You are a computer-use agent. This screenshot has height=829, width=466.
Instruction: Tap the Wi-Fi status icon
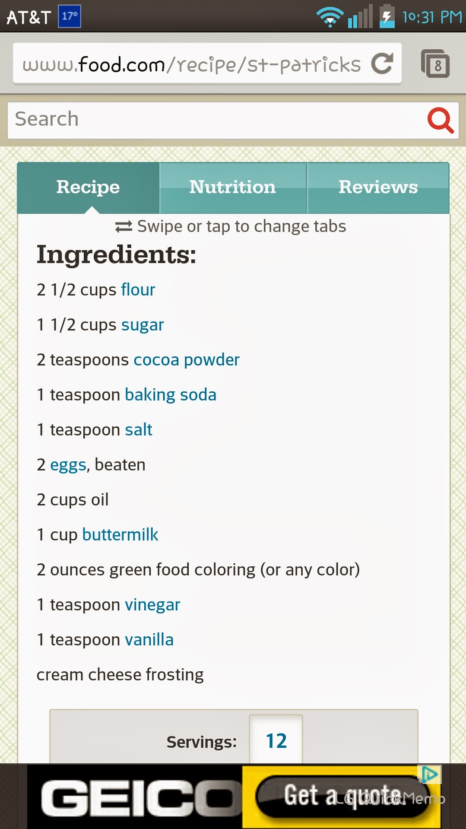pos(330,17)
